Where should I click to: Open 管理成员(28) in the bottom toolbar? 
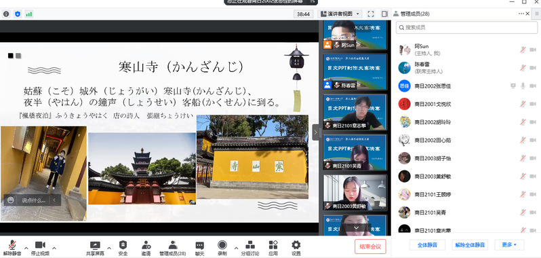coord(172,248)
